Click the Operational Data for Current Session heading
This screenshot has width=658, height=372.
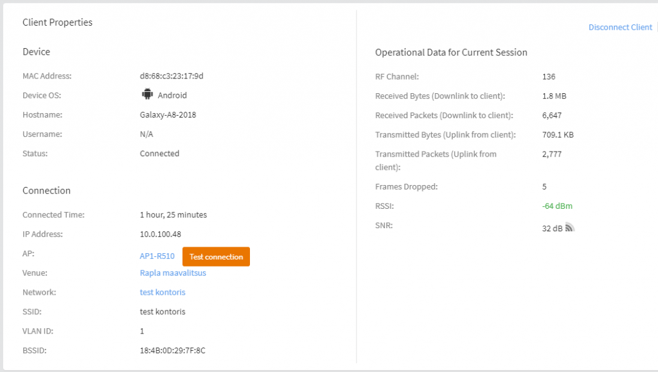tap(451, 53)
